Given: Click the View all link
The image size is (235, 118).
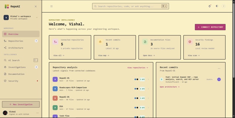Looking at the screenshot, I should coord(59,56).
